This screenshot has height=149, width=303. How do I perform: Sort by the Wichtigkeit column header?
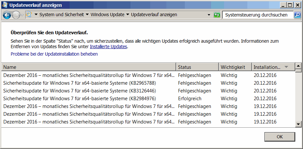click(x=235, y=67)
